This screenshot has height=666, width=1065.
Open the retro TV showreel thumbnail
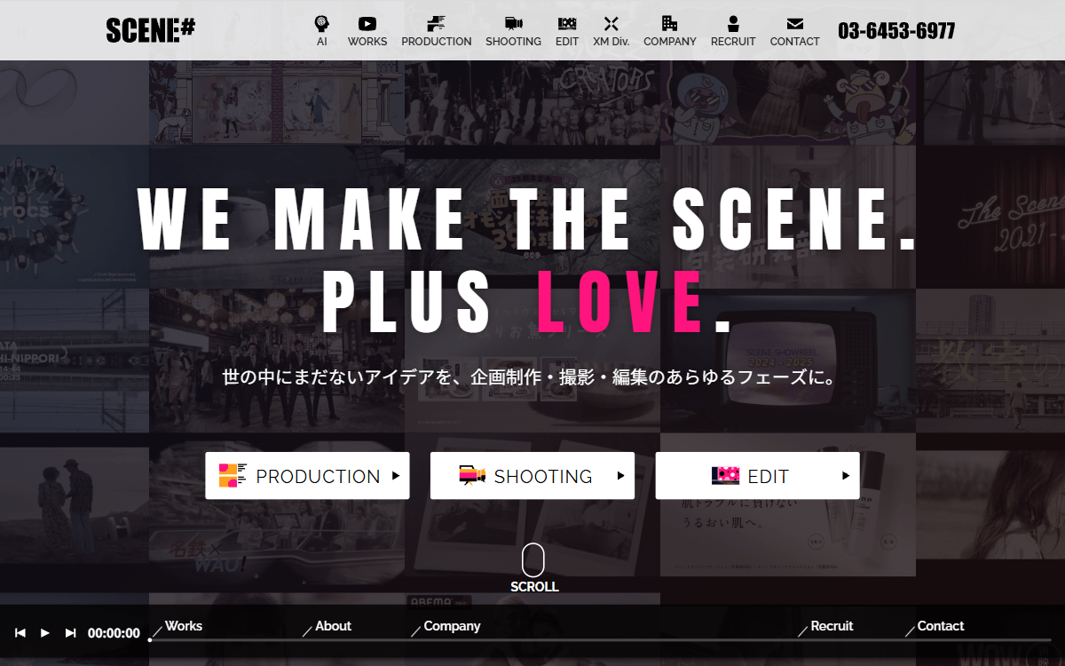click(x=788, y=361)
